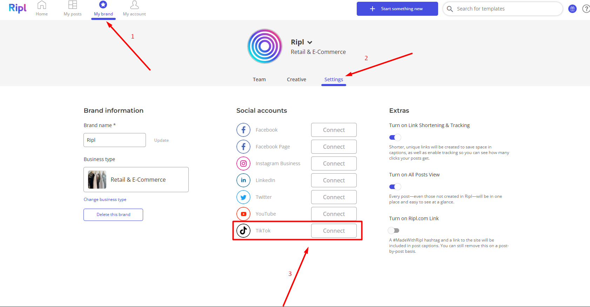The image size is (590, 307).
Task: Click the Ripl brand name heading
Action: 297,42
